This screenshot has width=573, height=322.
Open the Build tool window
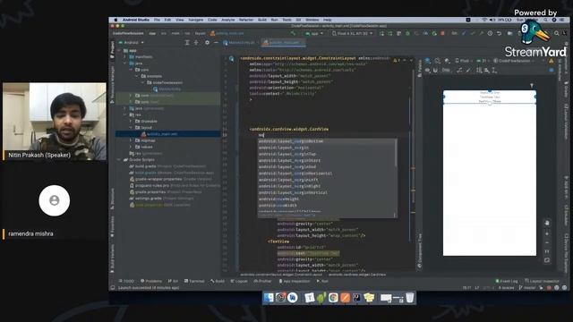(x=218, y=281)
